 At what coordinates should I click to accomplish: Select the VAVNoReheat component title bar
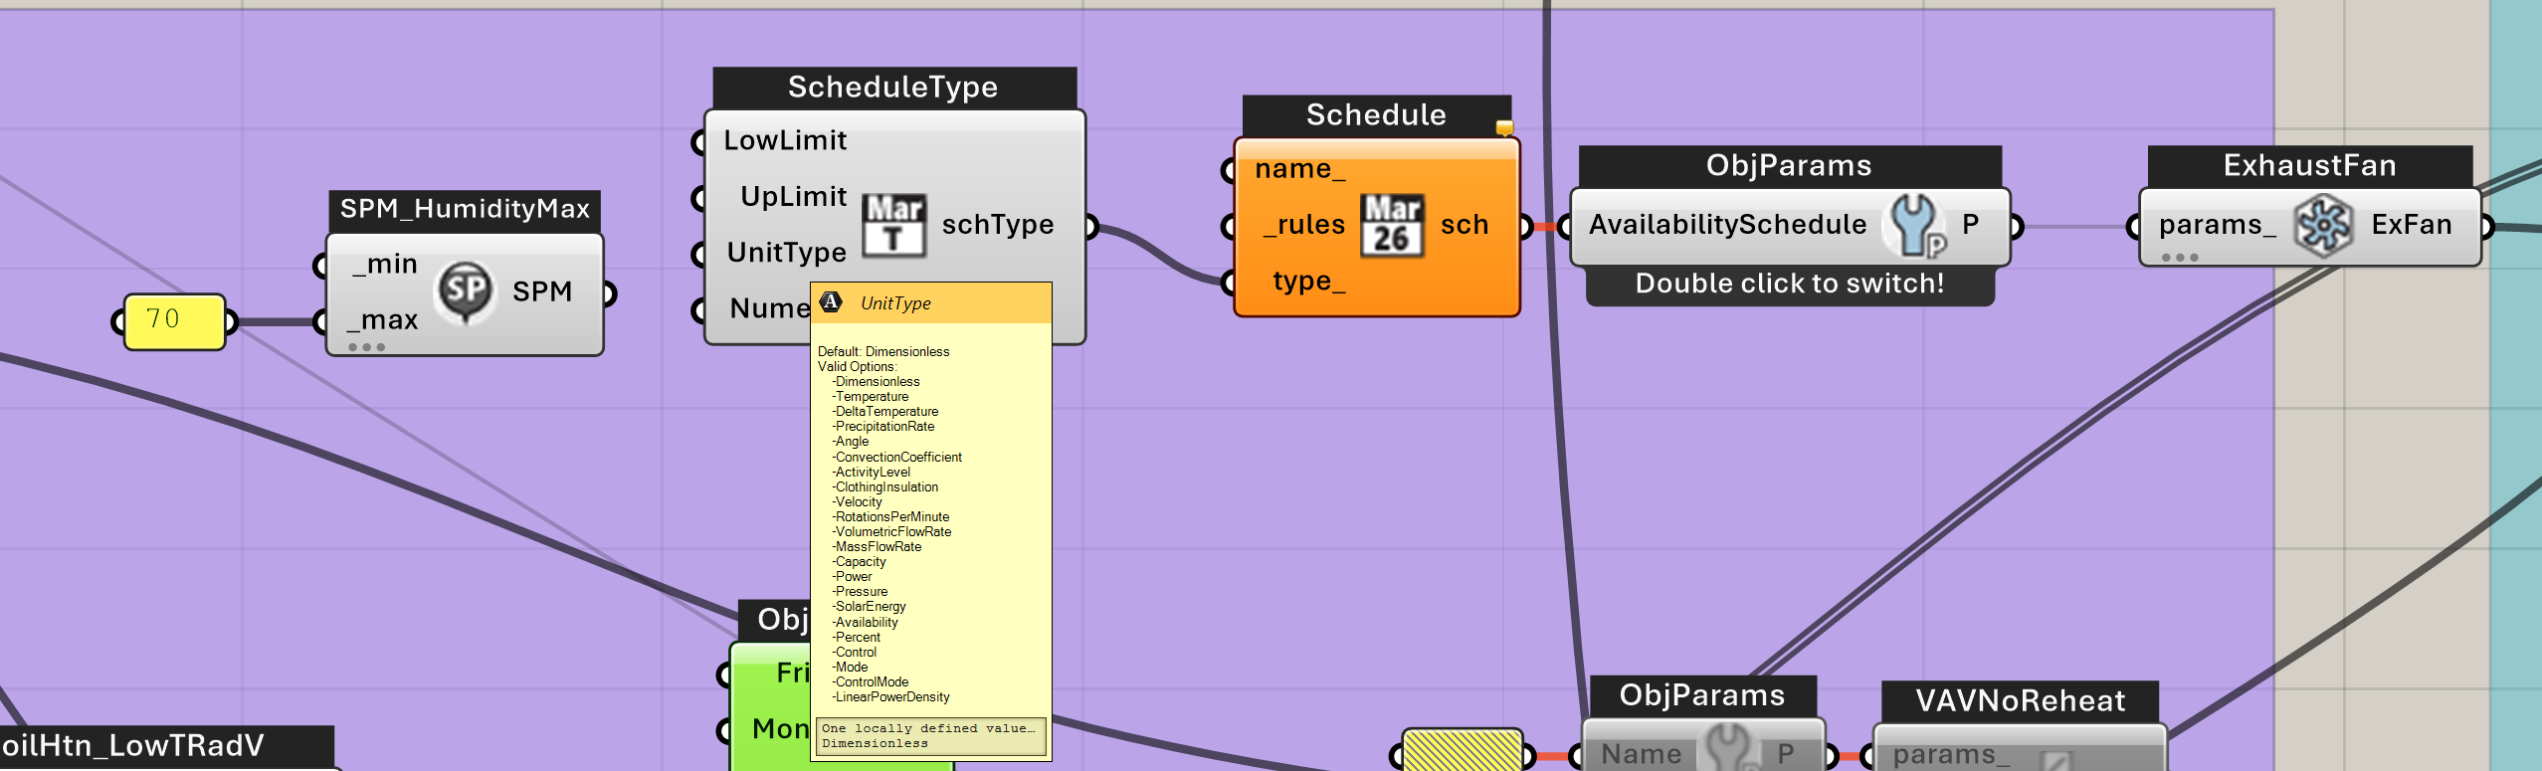click(x=2020, y=701)
